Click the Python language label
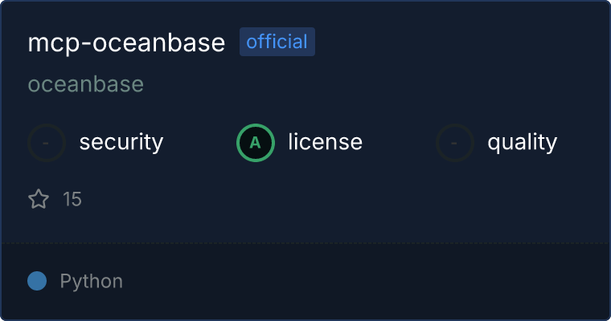Viewport: 611px width, 321px height. (x=91, y=282)
